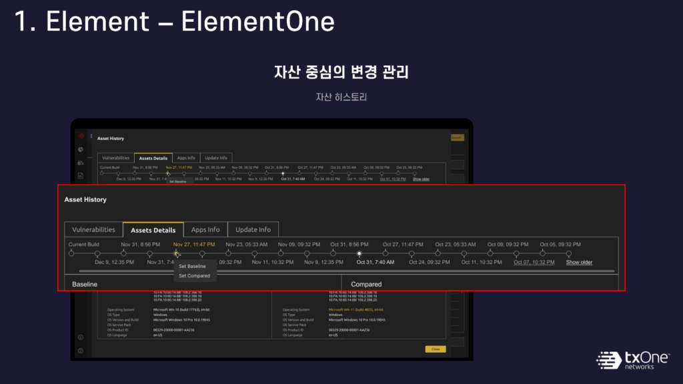Open the Apps Info tab in enlarged panel
Image resolution: width=683 pixels, height=384 pixels.
click(205, 229)
